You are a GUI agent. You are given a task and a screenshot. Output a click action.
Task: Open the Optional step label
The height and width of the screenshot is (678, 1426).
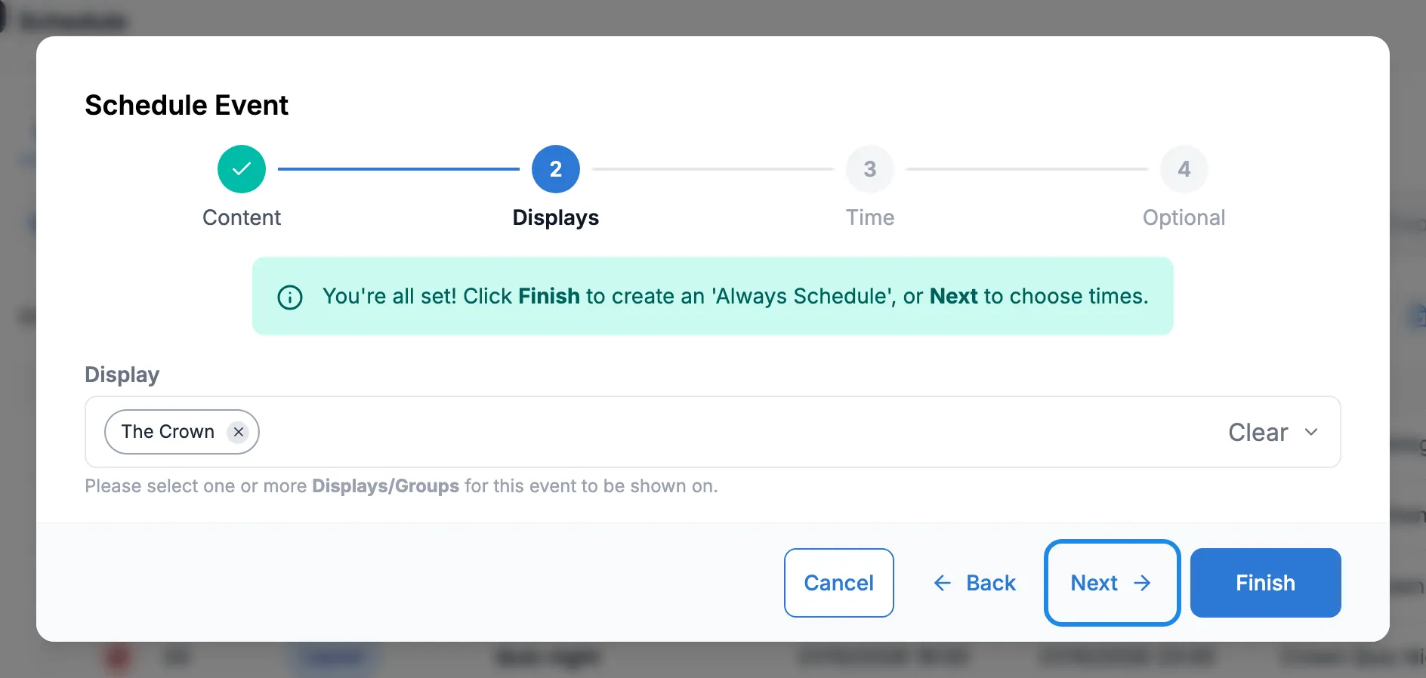[x=1184, y=217]
